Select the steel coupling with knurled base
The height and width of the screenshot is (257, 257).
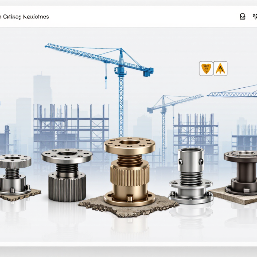click(x=67, y=175)
